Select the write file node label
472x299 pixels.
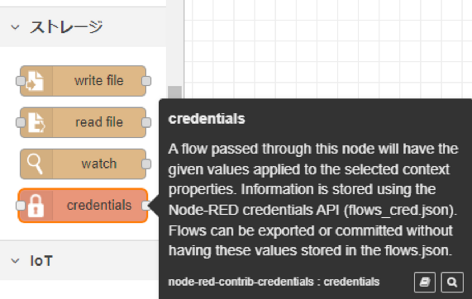click(x=99, y=81)
